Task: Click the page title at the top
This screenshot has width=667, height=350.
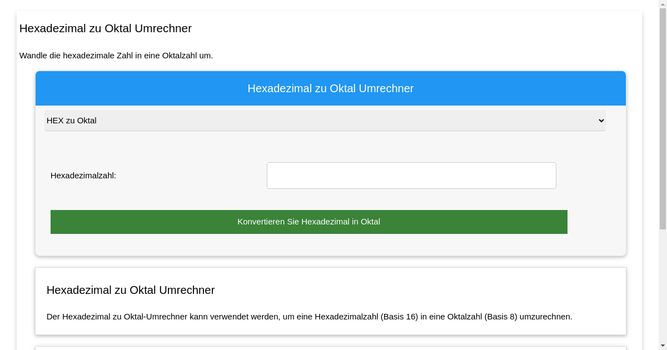Action: pos(106,28)
